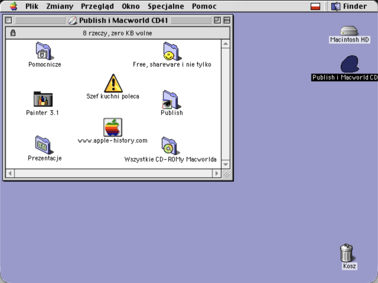Select the Pomocnicze folder icon
Viewport: 378px width, 283px height.
(45, 51)
